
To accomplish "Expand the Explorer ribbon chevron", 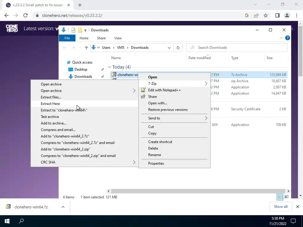I will coord(281,38).
